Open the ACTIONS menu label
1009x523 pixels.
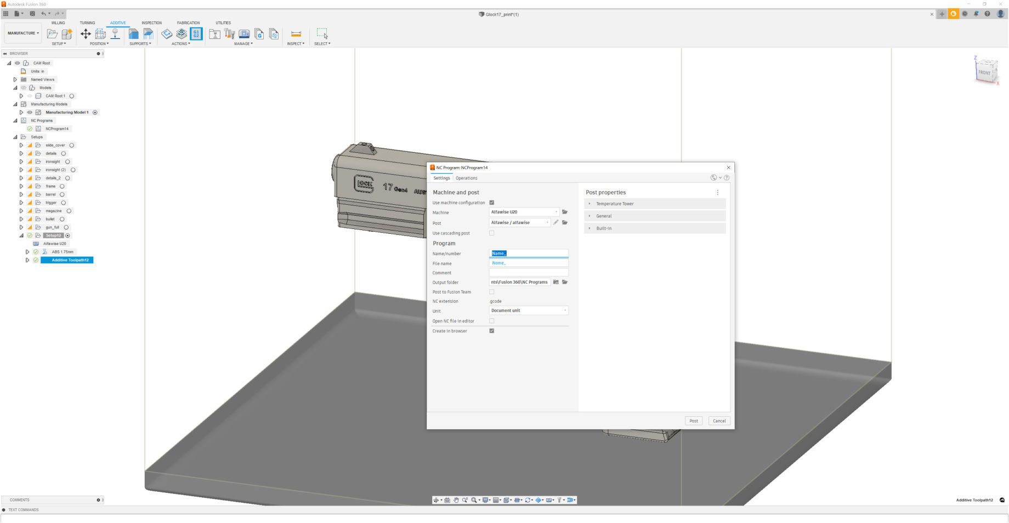pos(180,44)
